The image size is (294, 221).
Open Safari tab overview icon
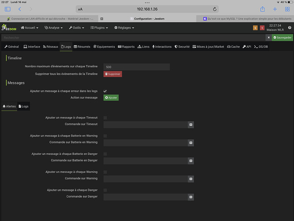[x=286, y=9]
